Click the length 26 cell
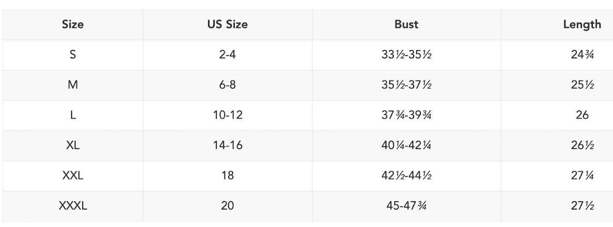 582,116
